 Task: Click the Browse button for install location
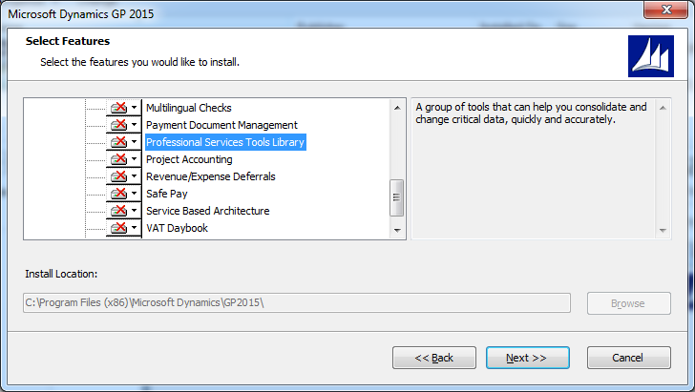[628, 303]
